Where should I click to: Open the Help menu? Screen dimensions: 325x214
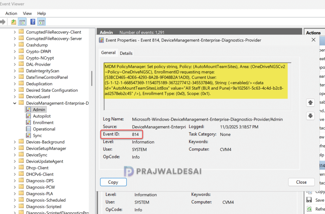[x=42, y=13]
